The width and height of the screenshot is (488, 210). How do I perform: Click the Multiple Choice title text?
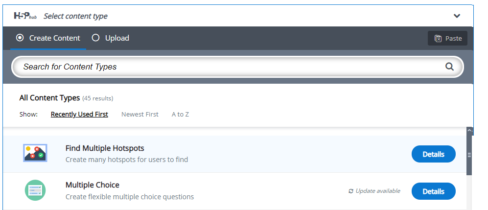pos(93,185)
